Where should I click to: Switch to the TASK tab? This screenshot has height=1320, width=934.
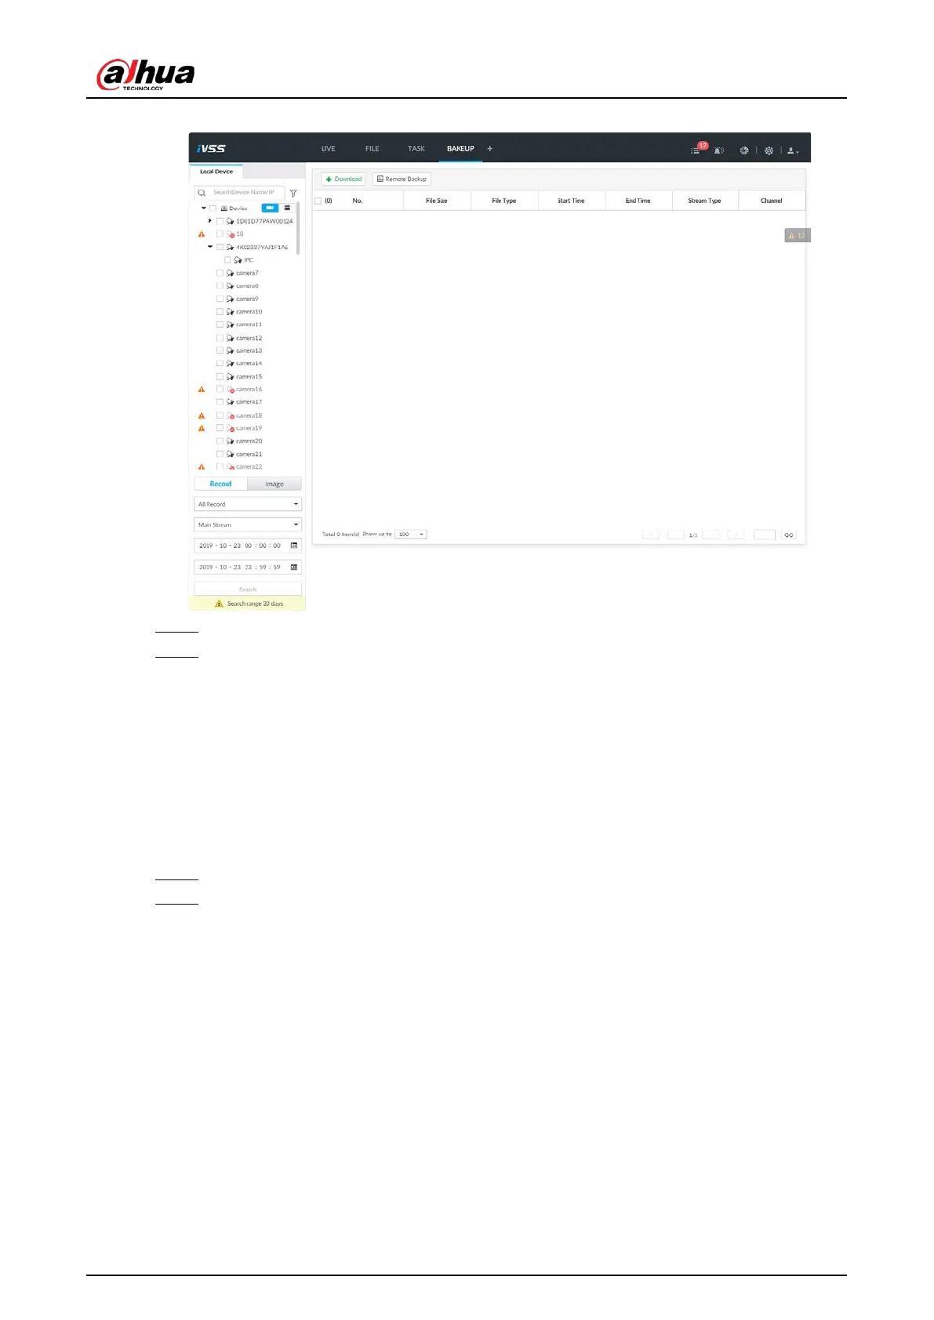point(416,149)
